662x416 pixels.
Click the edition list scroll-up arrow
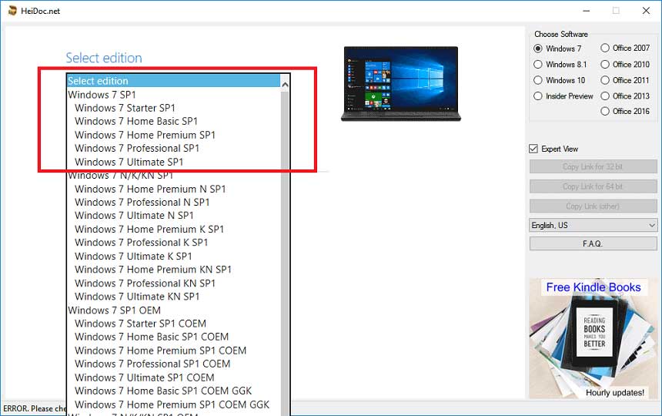[285, 85]
